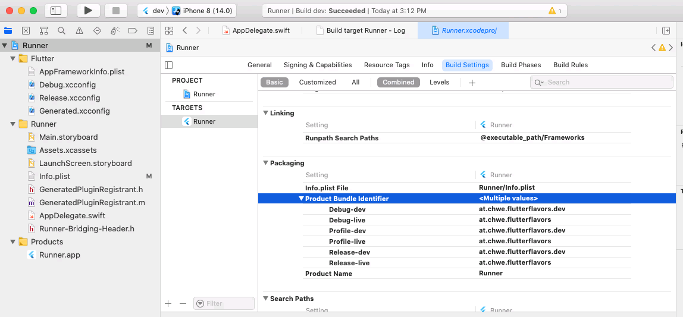Open the General tab

tap(259, 65)
